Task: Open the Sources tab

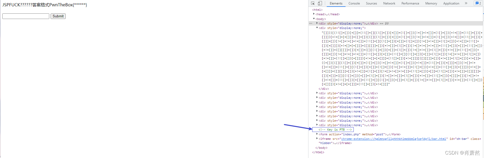Action: [371, 3]
